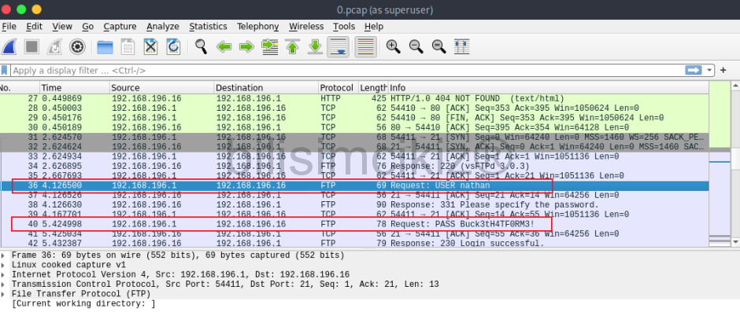
Task: Select packet 34 Response 220 vsFTPd
Action: pos(354,167)
